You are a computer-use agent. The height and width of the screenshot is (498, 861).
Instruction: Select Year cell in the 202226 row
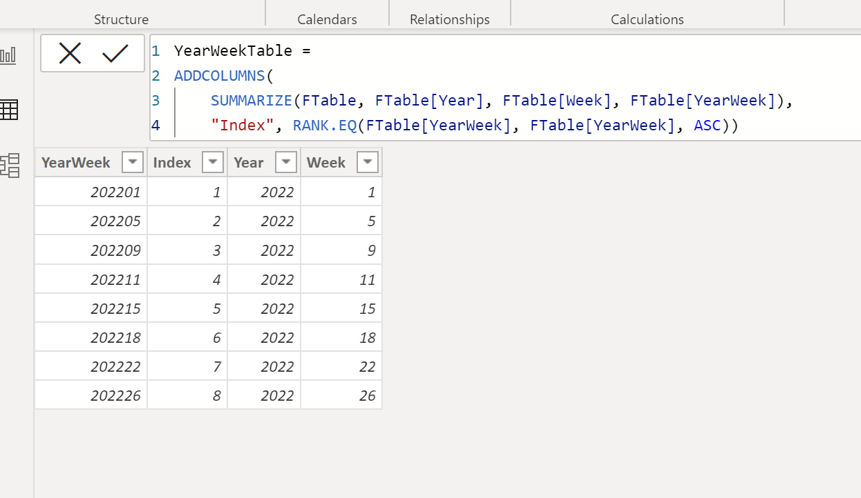click(x=264, y=395)
